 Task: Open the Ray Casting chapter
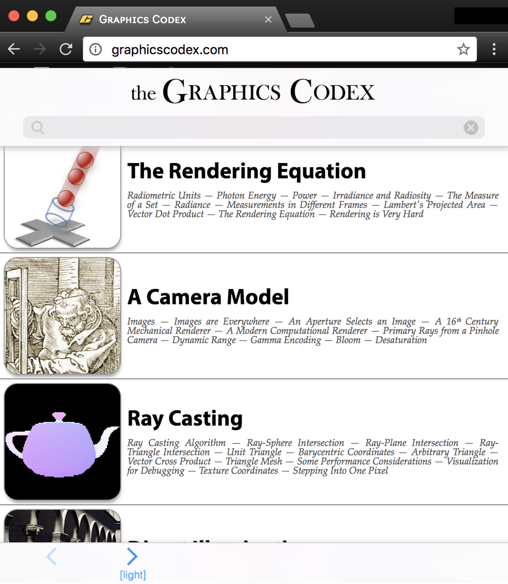[185, 419]
